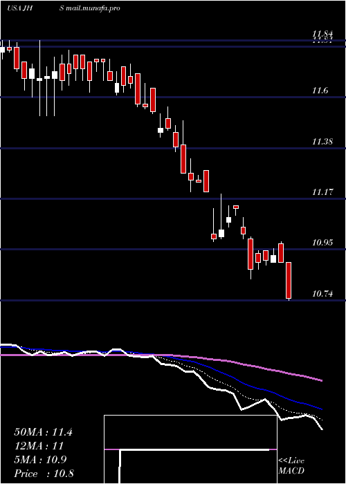
Task: Click the Price : 10.8 value
Action: [44, 474]
